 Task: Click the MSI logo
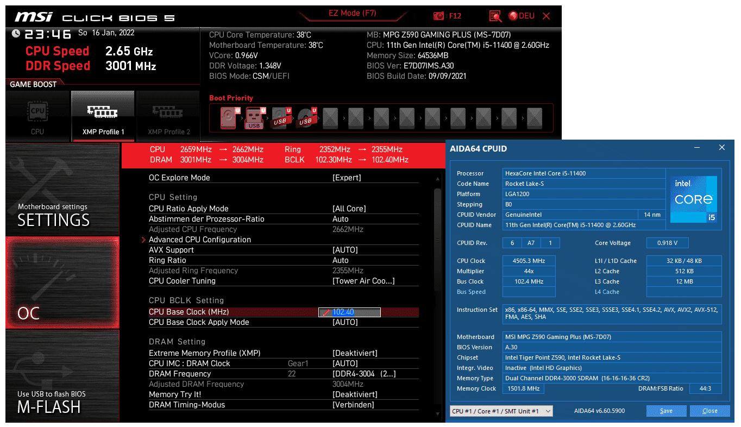pos(34,17)
